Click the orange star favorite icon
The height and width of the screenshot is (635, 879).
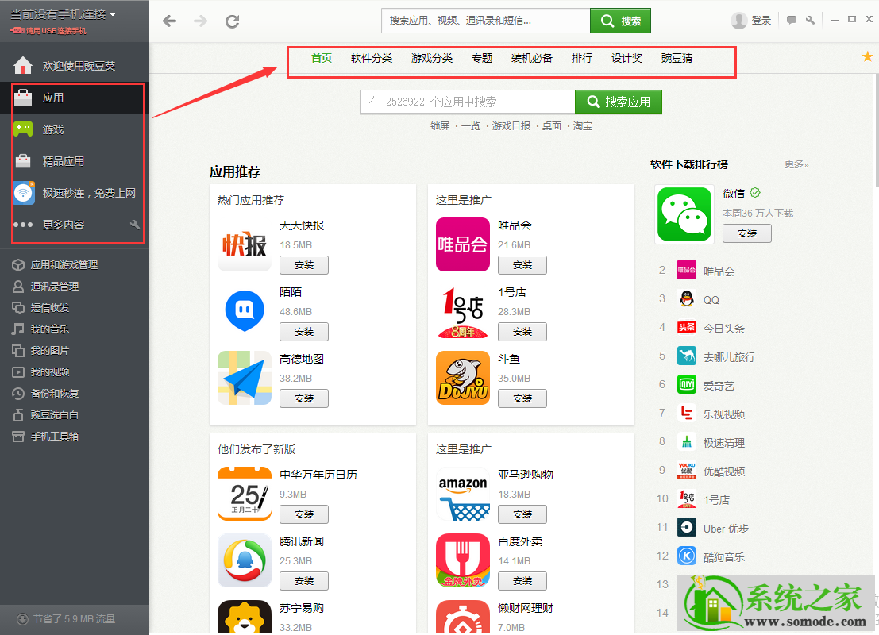[x=868, y=56]
